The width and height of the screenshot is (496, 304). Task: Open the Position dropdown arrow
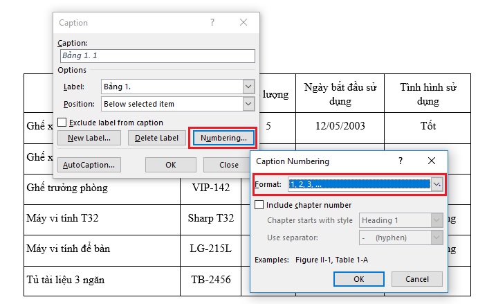pyautogui.click(x=248, y=104)
